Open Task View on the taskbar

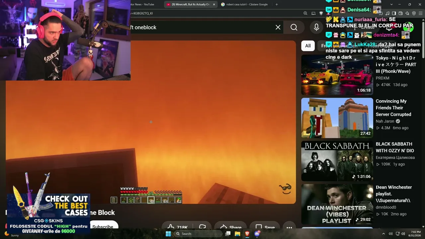click(x=228, y=234)
